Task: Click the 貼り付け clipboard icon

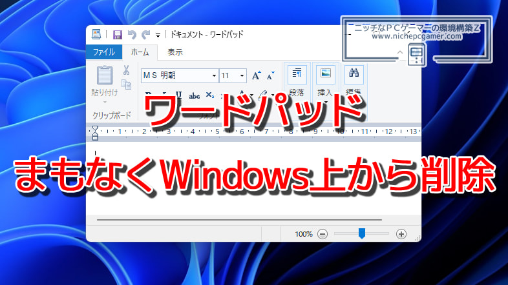Action: (105, 75)
